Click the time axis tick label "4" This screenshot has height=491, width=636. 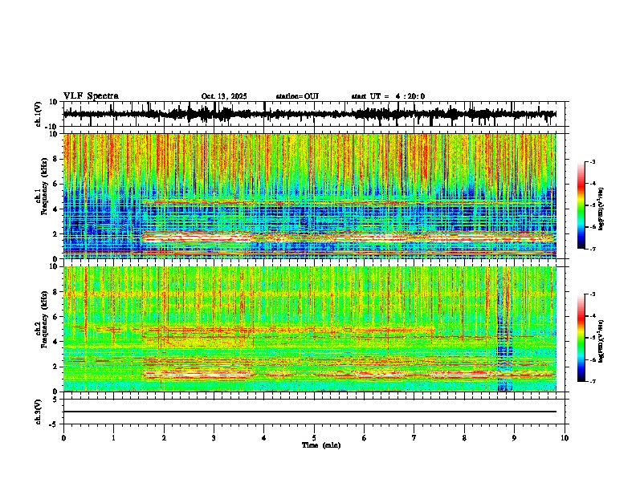point(264,438)
